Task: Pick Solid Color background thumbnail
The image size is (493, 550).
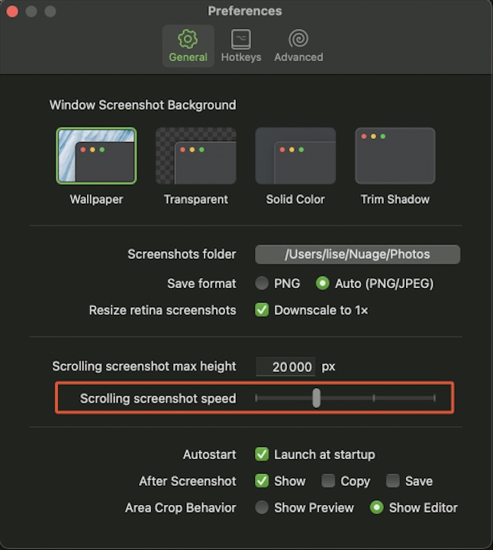Action: [295, 156]
